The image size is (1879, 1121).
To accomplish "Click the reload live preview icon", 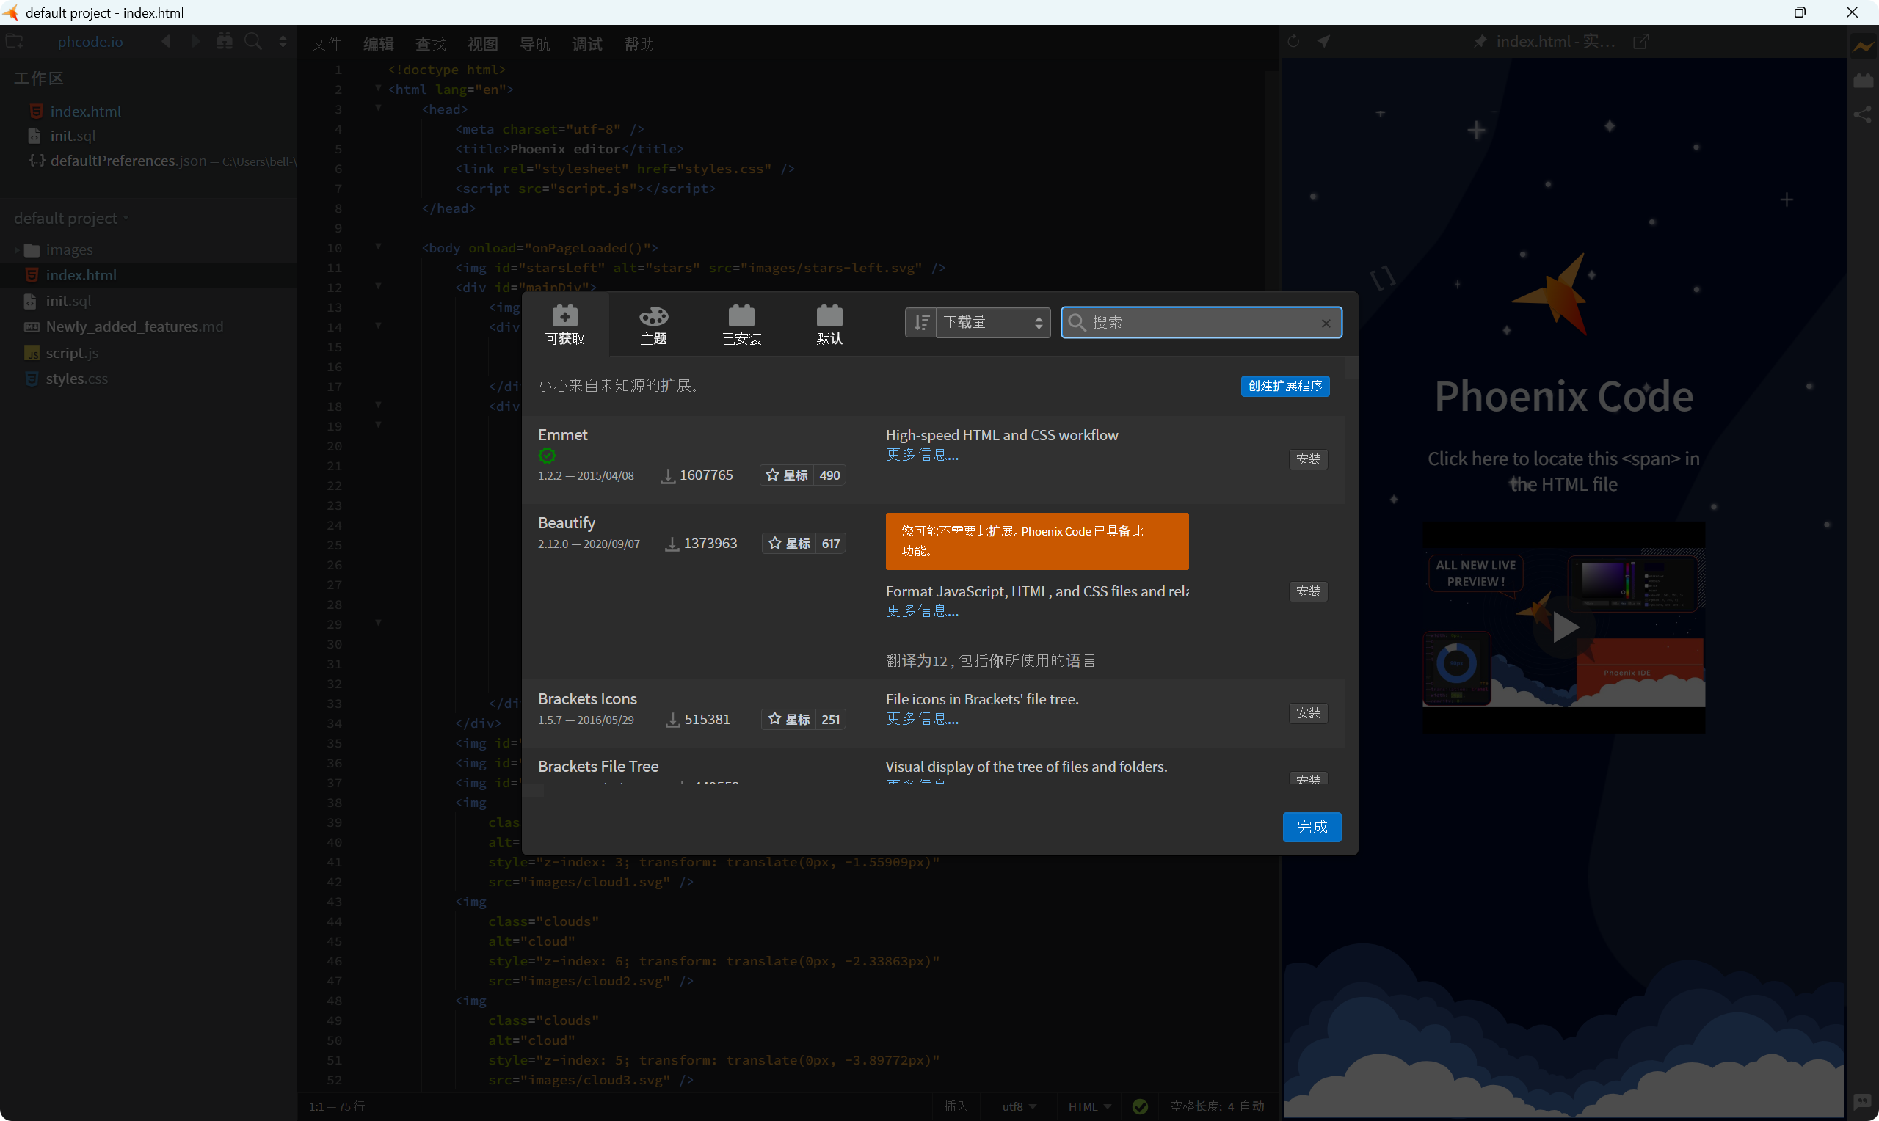I will click(1293, 42).
